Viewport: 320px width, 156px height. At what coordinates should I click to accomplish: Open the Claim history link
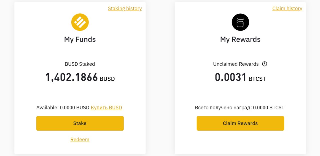point(287,8)
